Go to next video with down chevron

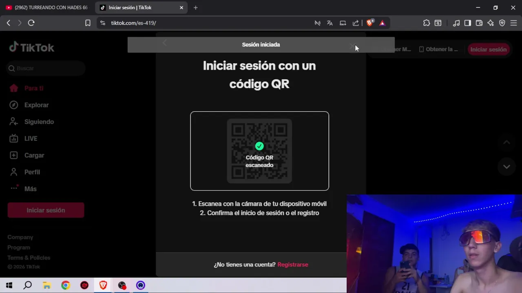(507, 166)
